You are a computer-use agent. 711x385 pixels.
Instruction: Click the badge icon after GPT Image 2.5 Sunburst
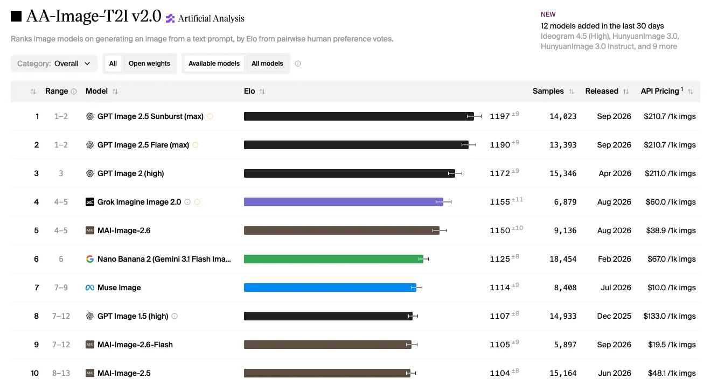pos(210,116)
